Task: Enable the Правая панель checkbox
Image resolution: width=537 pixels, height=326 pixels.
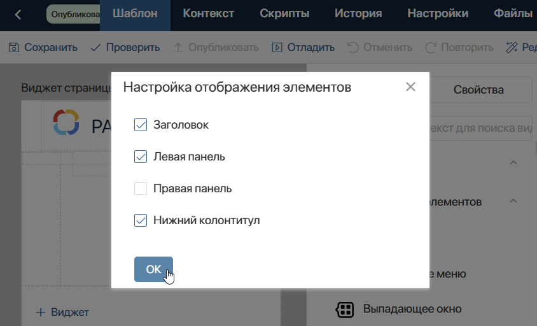Action: coord(141,188)
